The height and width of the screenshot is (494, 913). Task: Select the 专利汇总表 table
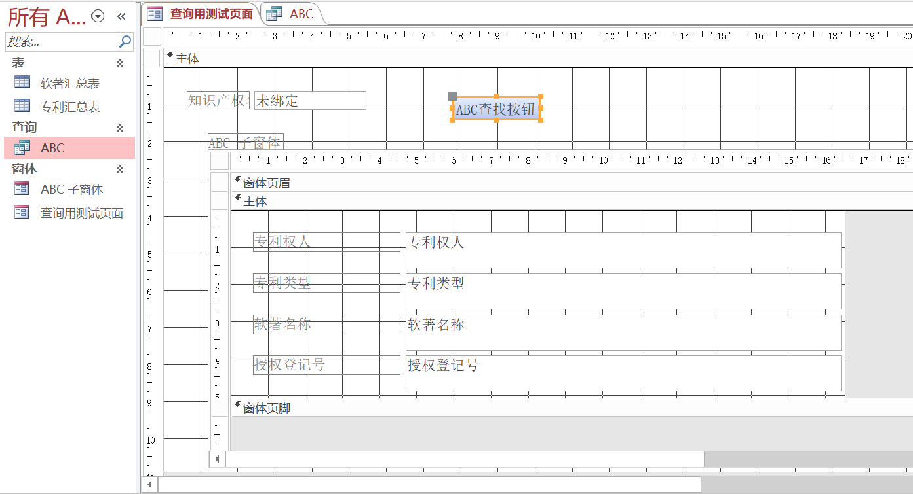click(69, 106)
